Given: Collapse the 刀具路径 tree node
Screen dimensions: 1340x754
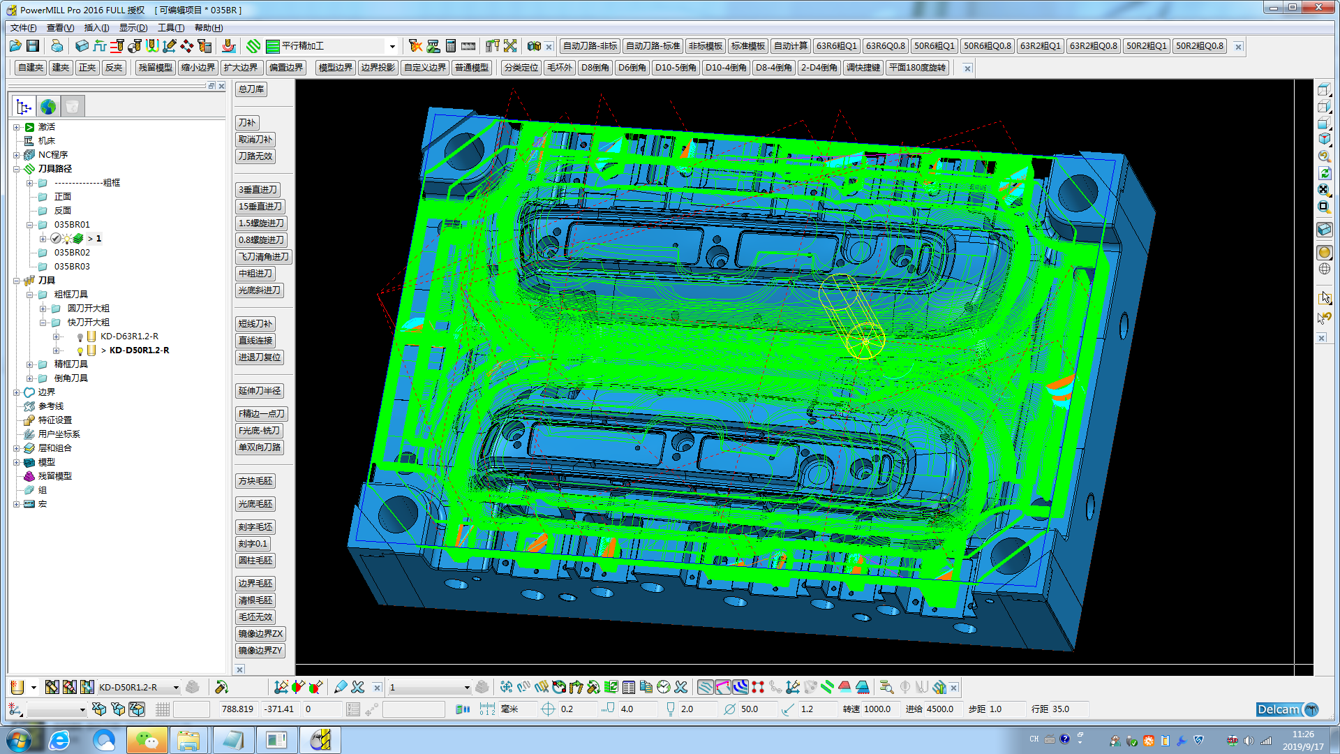Looking at the screenshot, I should (17, 169).
